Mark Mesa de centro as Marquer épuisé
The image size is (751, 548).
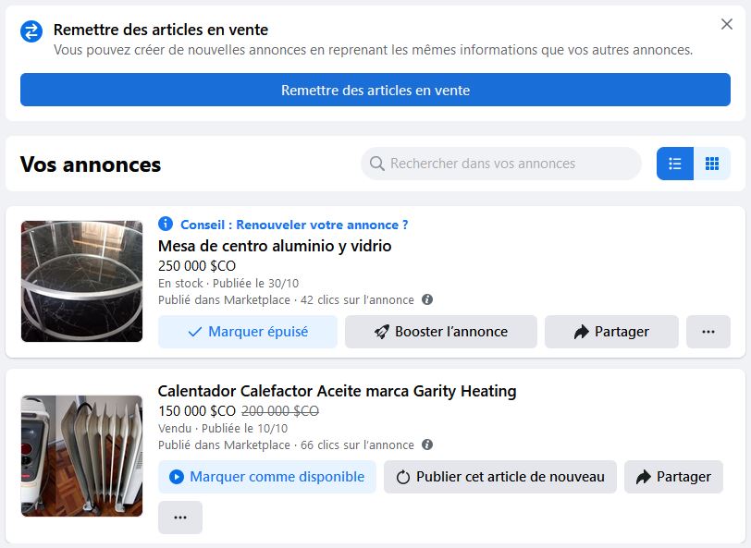point(248,332)
